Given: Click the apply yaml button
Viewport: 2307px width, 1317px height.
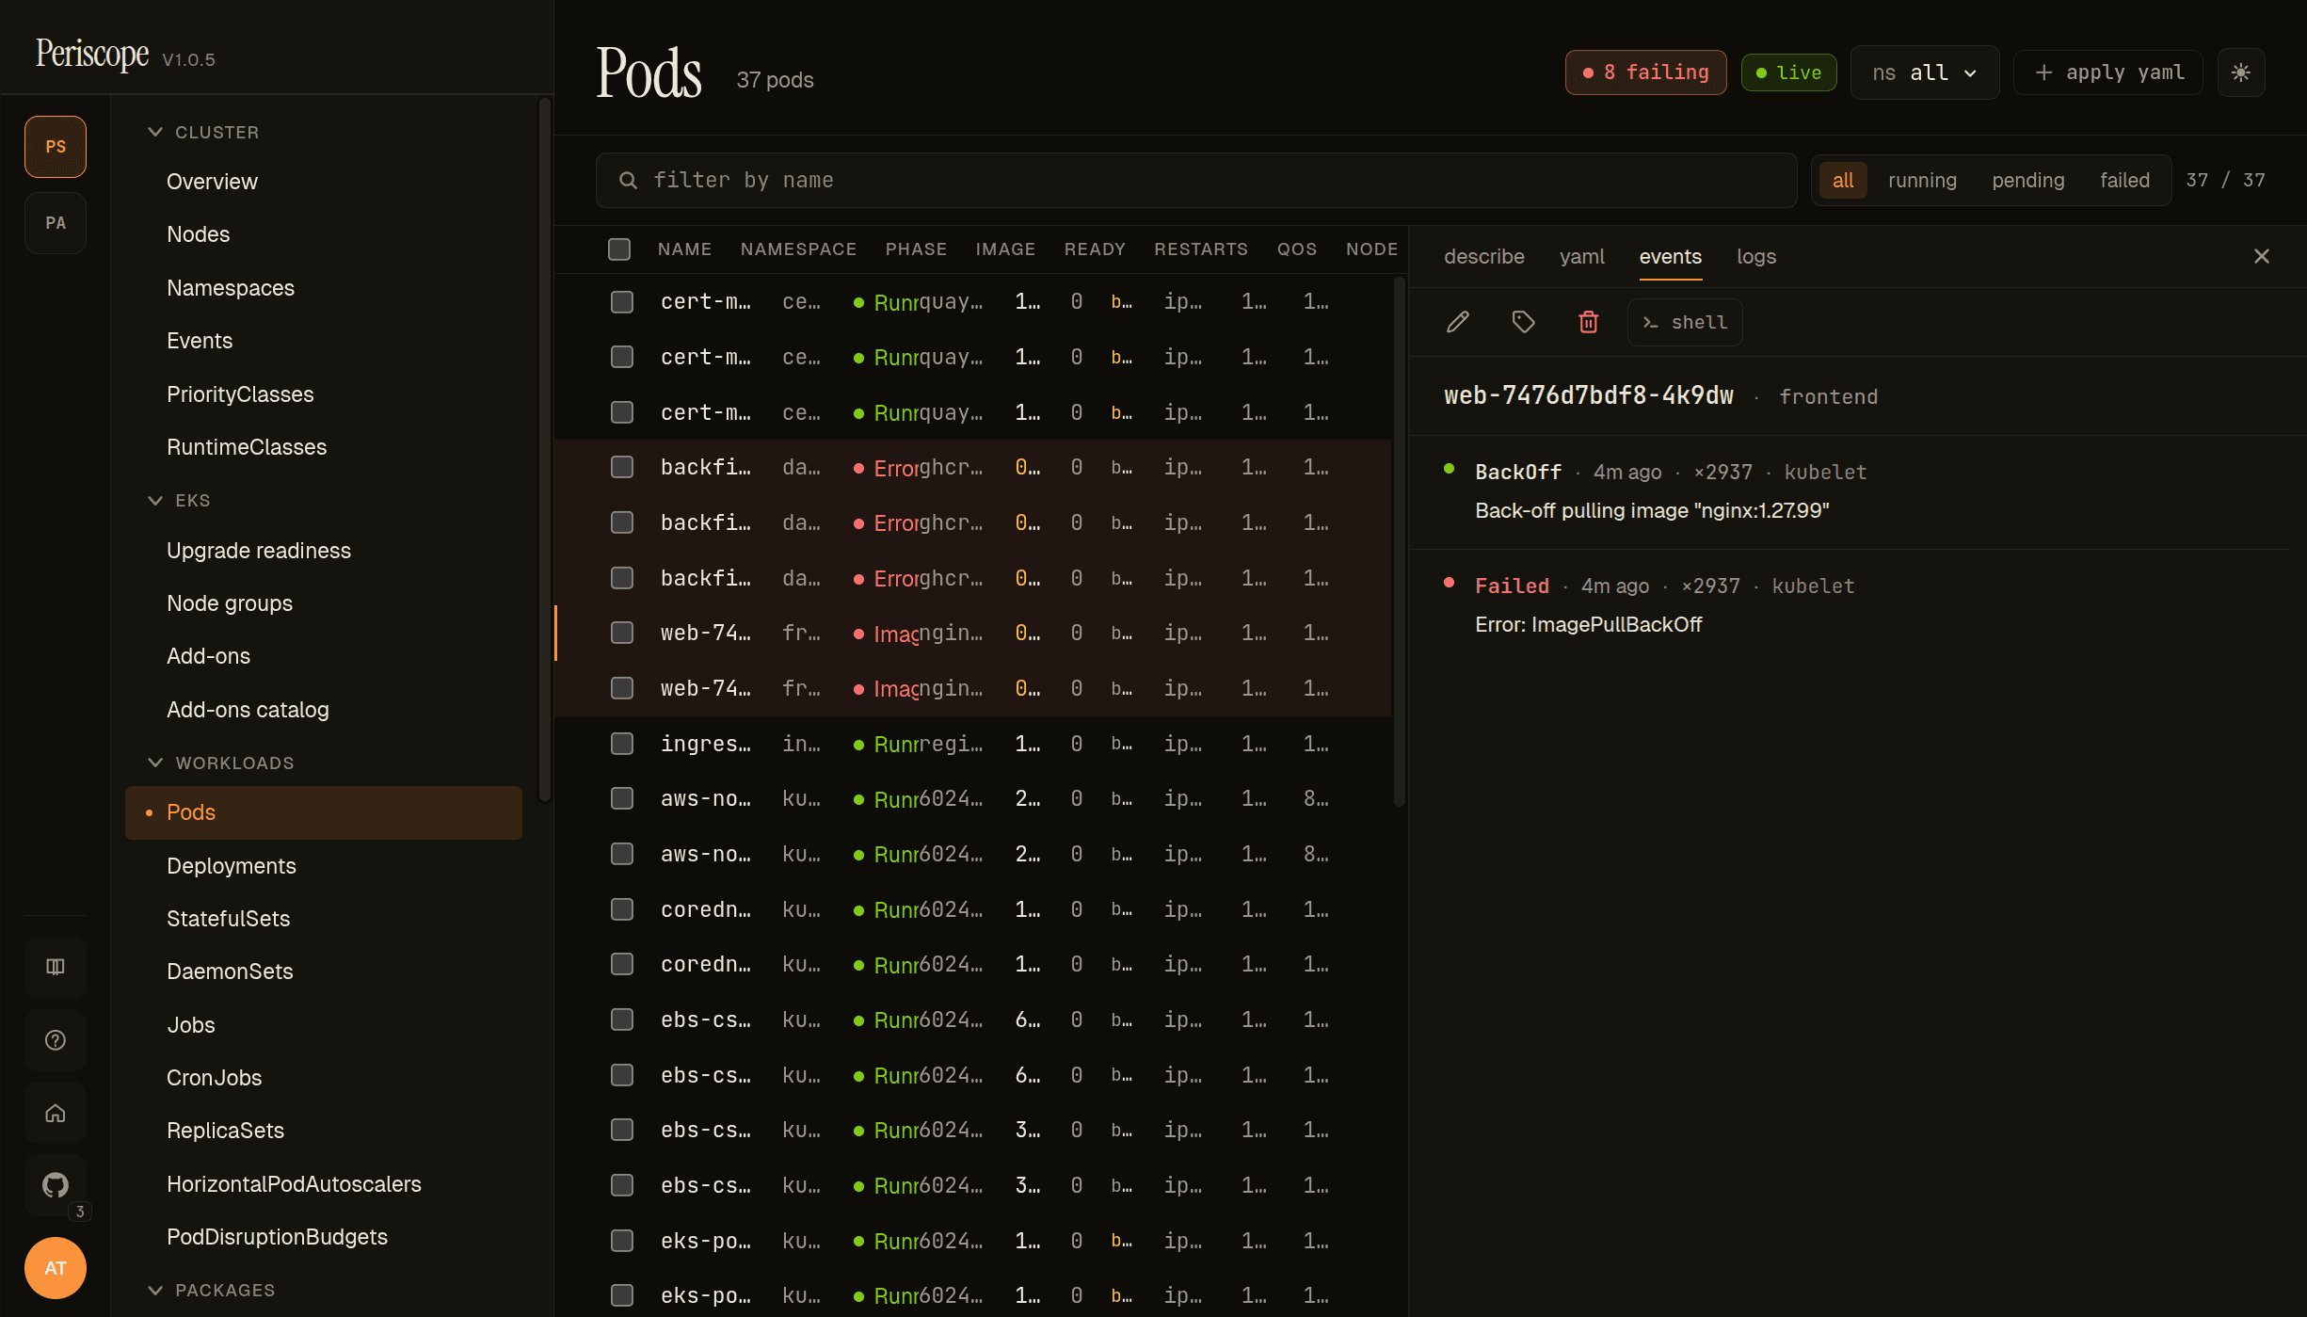Looking at the screenshot, I should (2108, 72).
